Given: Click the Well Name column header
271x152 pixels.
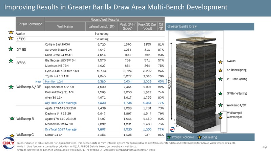Looking at the screenshot, I should pos(65,26).
